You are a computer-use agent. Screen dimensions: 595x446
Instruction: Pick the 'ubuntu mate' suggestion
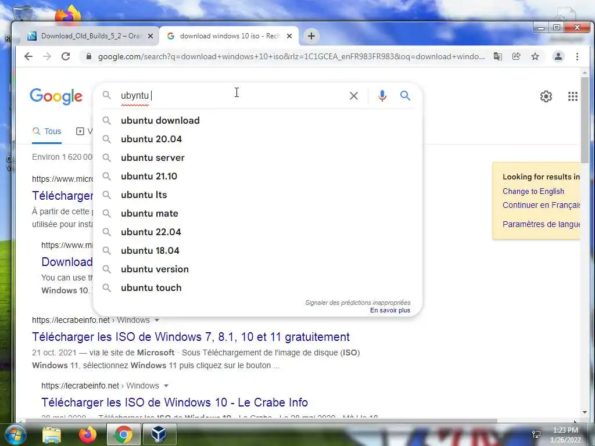pos(257,214)
